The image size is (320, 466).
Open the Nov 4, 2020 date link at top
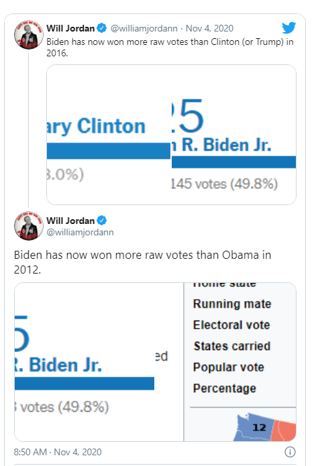(x=209, y=28)
